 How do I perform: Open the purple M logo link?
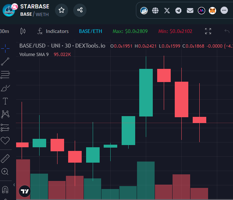[201, 11]
